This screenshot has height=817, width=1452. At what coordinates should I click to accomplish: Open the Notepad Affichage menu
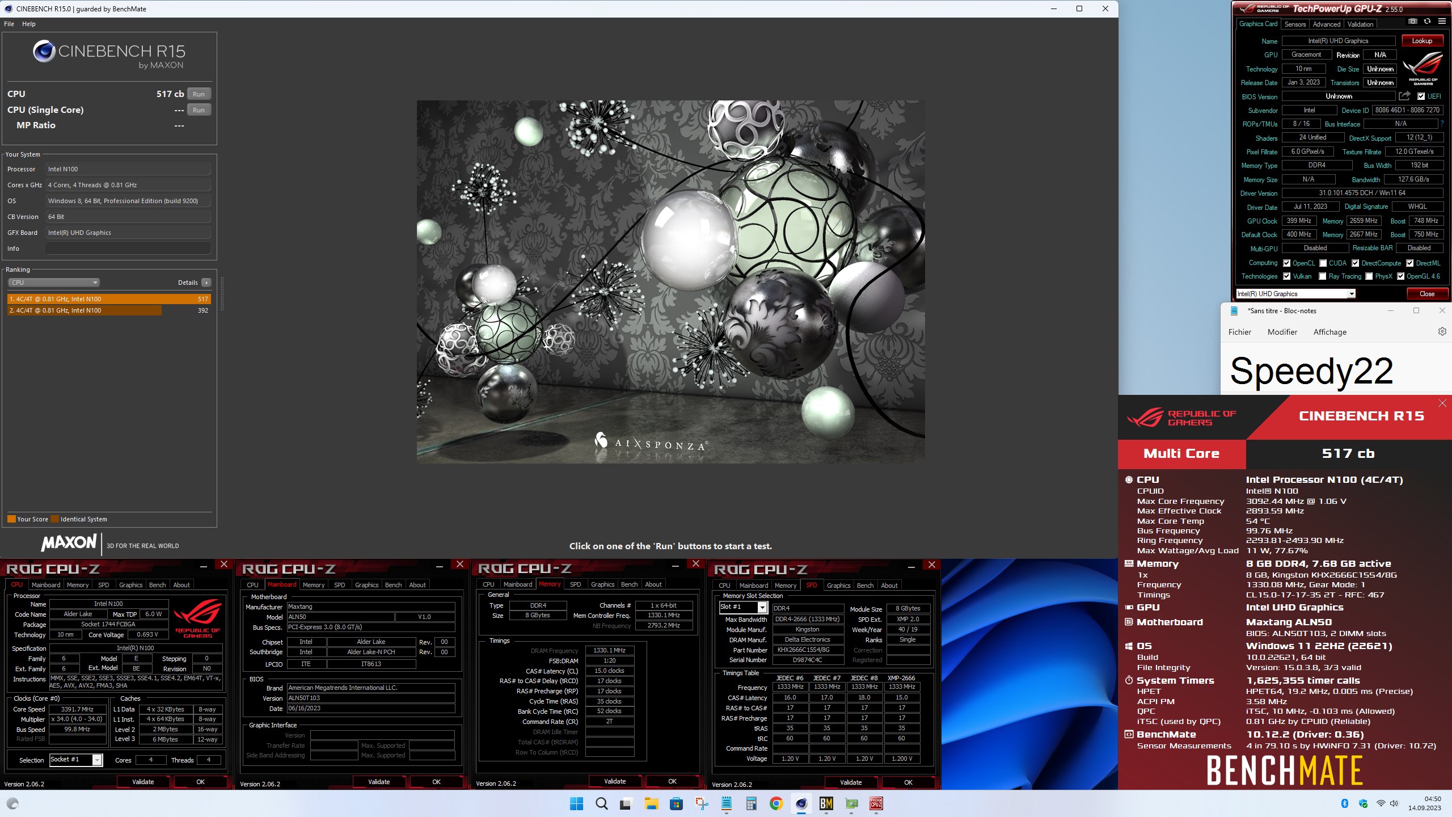click(1330, 332)
